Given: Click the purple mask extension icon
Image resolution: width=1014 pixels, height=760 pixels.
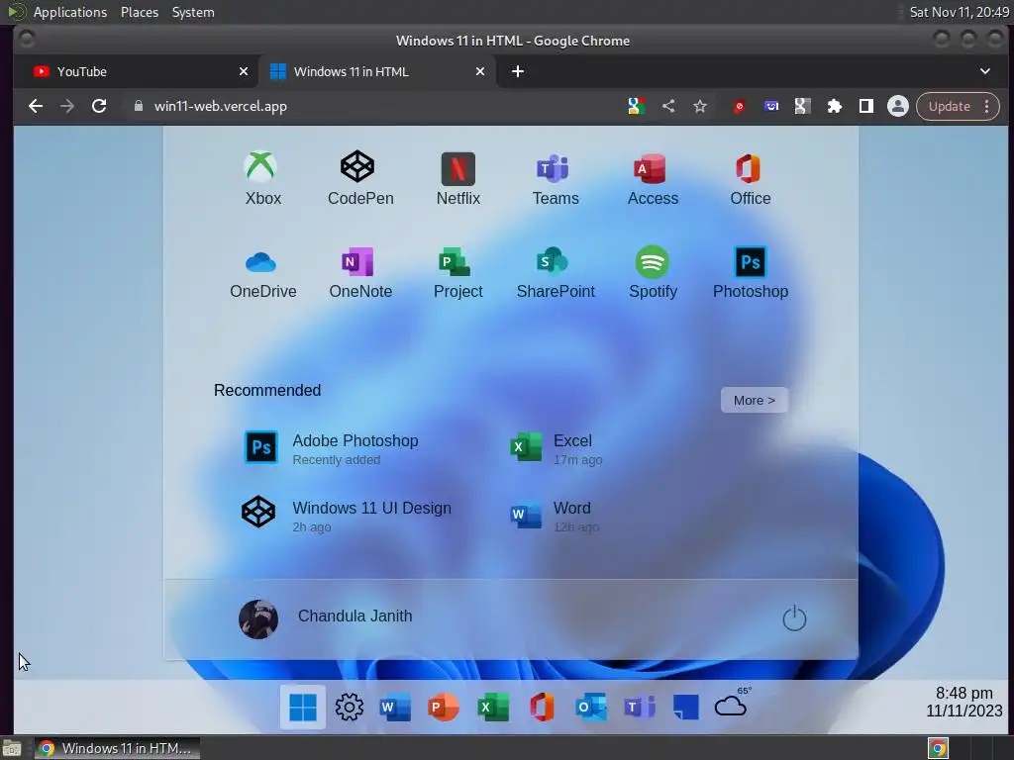Looking at the screenshot, I should [770, 106].
